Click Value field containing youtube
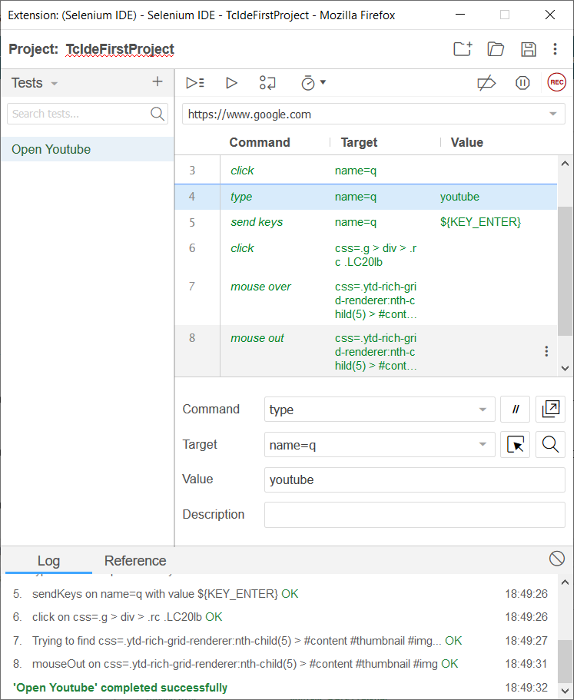 tap(415, 480)
